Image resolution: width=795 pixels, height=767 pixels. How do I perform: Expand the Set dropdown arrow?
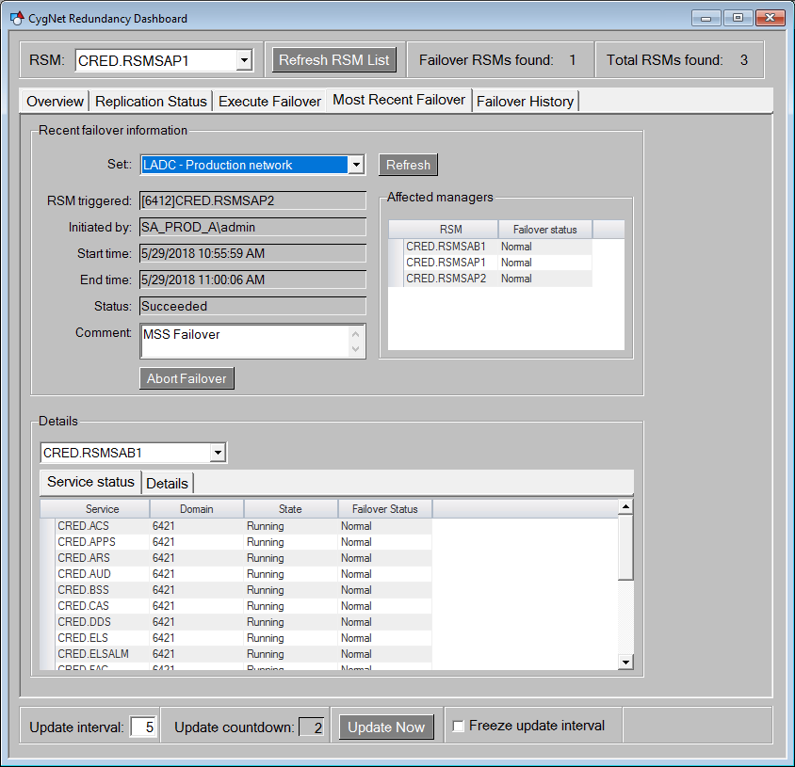click(356, 165)
